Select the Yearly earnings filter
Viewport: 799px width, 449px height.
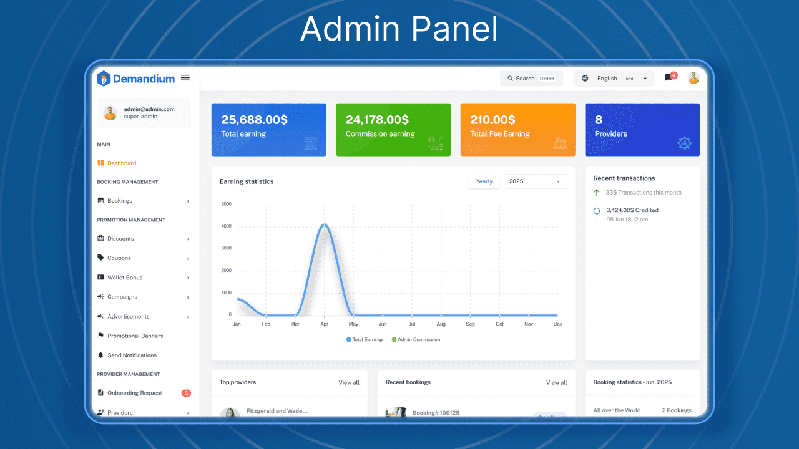tap(484, 181)
